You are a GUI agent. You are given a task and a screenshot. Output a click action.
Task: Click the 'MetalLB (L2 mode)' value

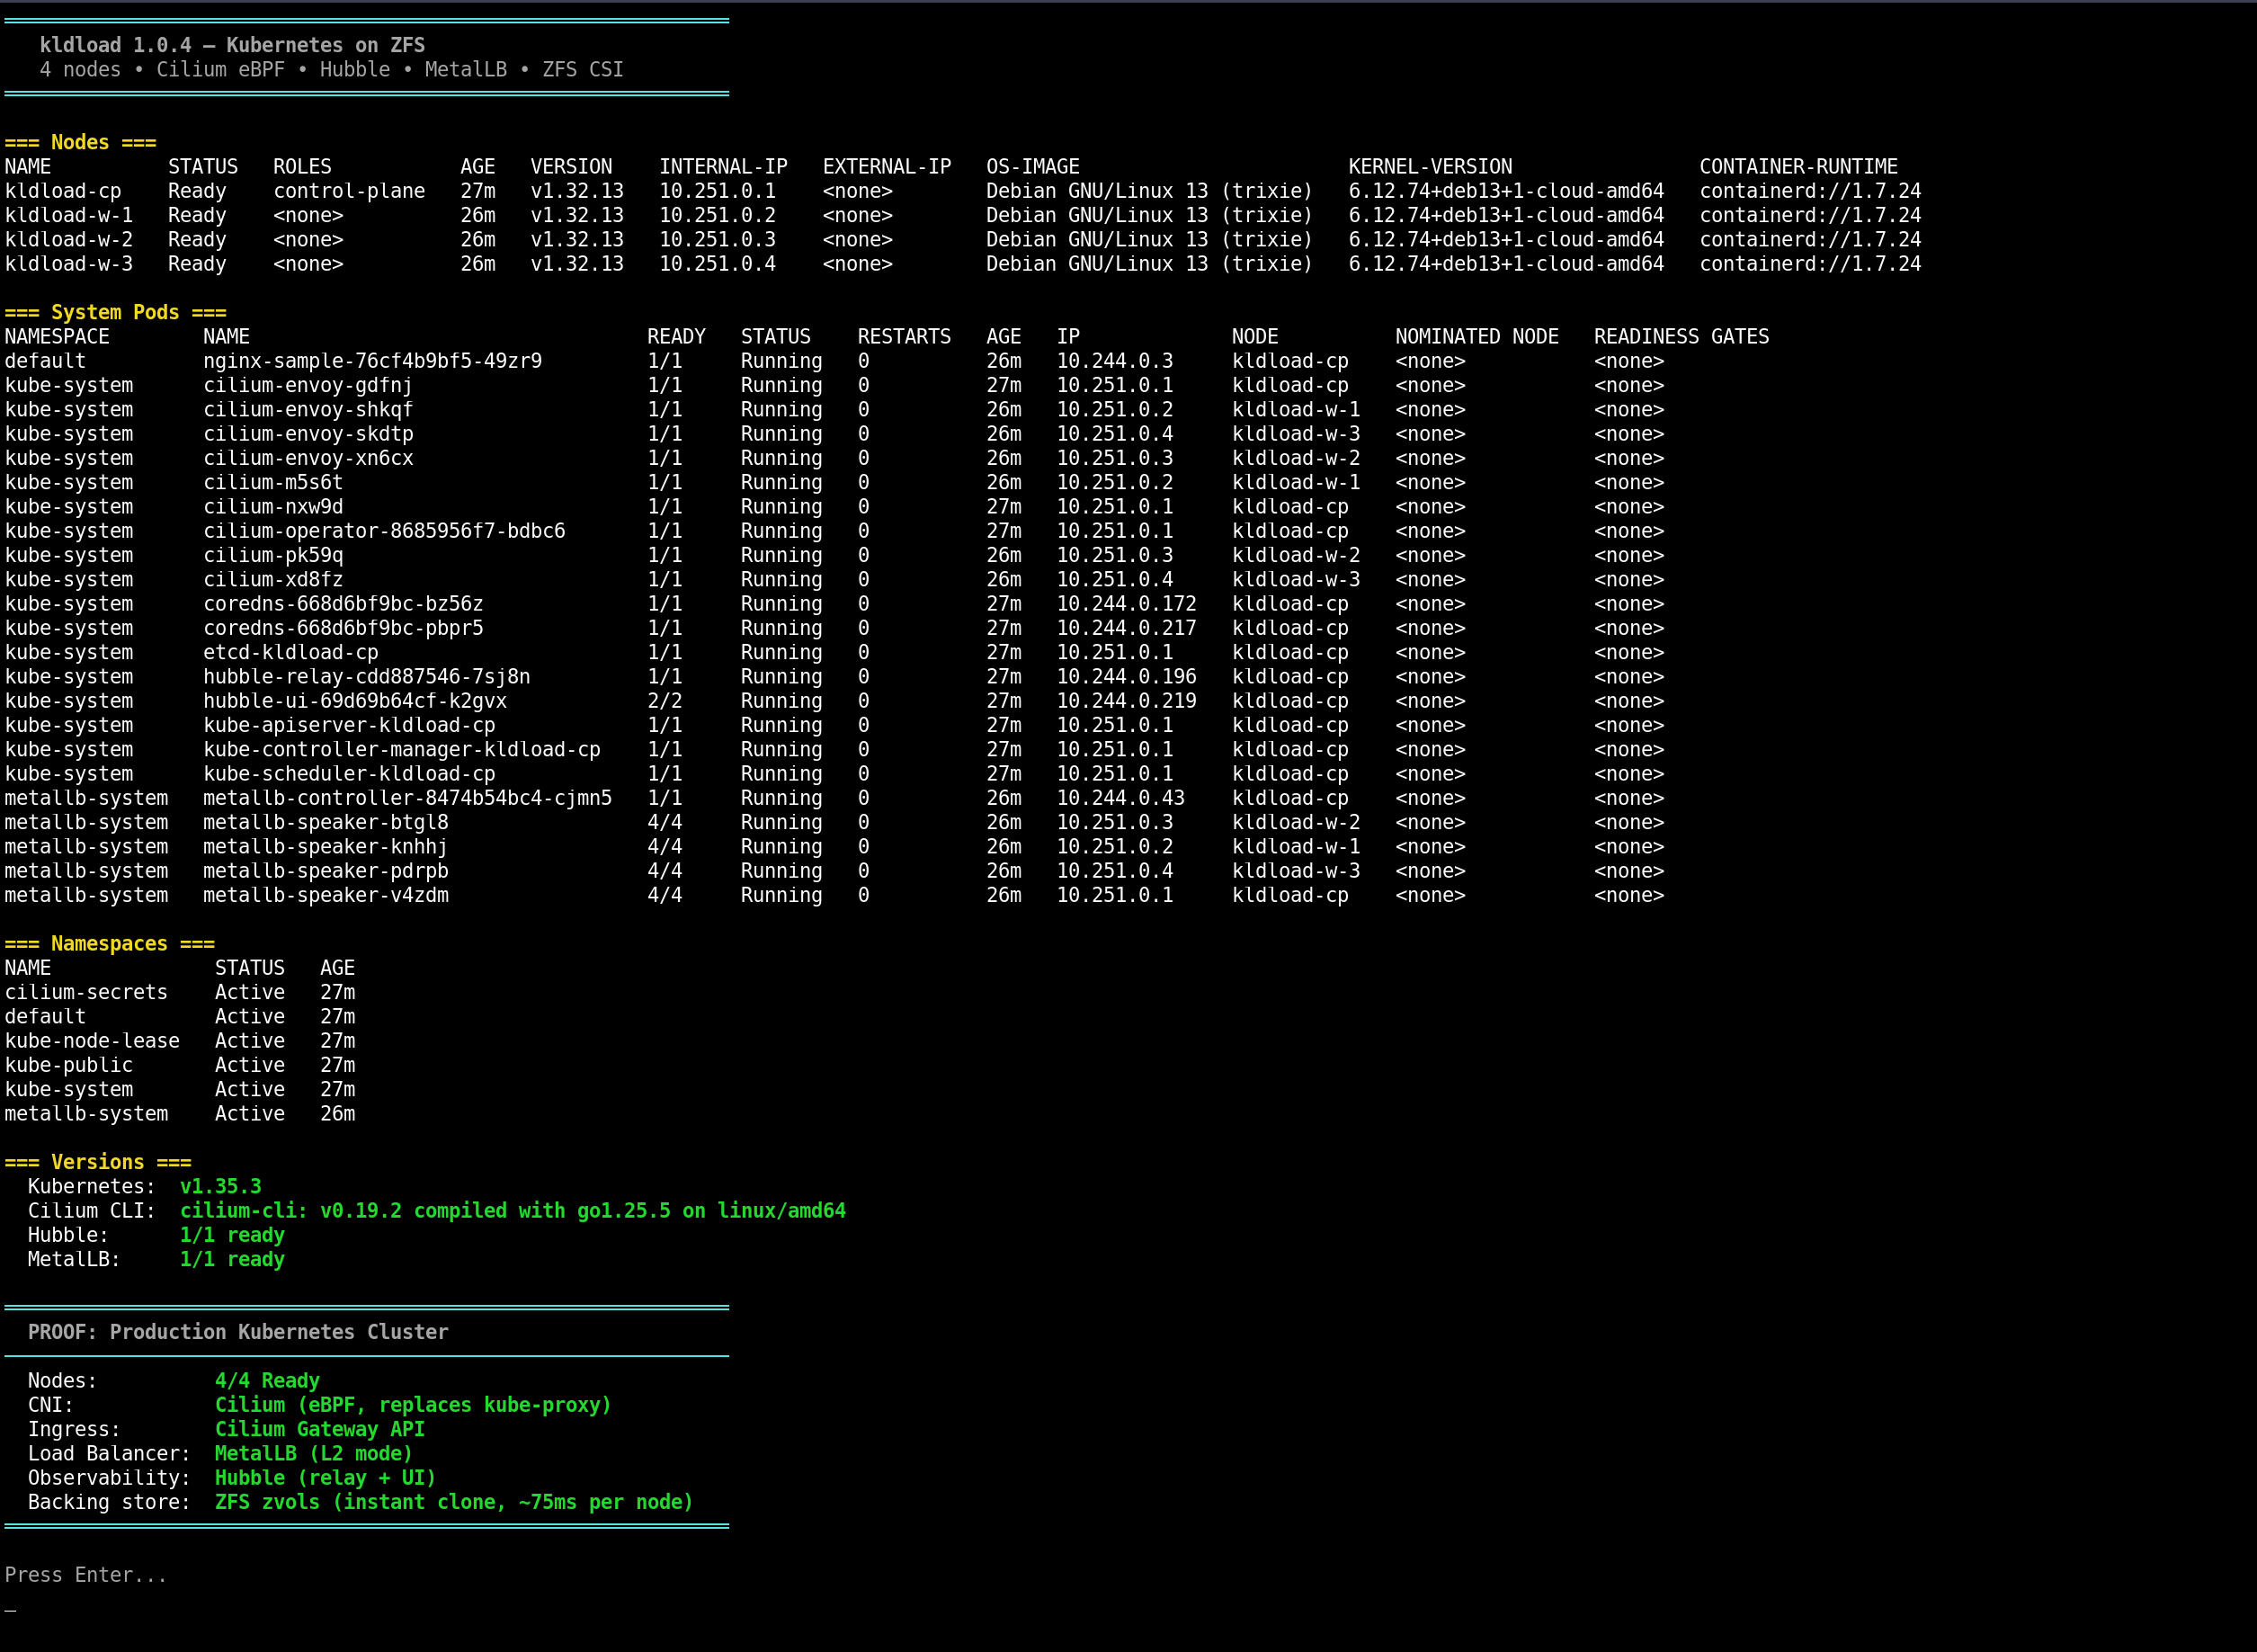314,1454
